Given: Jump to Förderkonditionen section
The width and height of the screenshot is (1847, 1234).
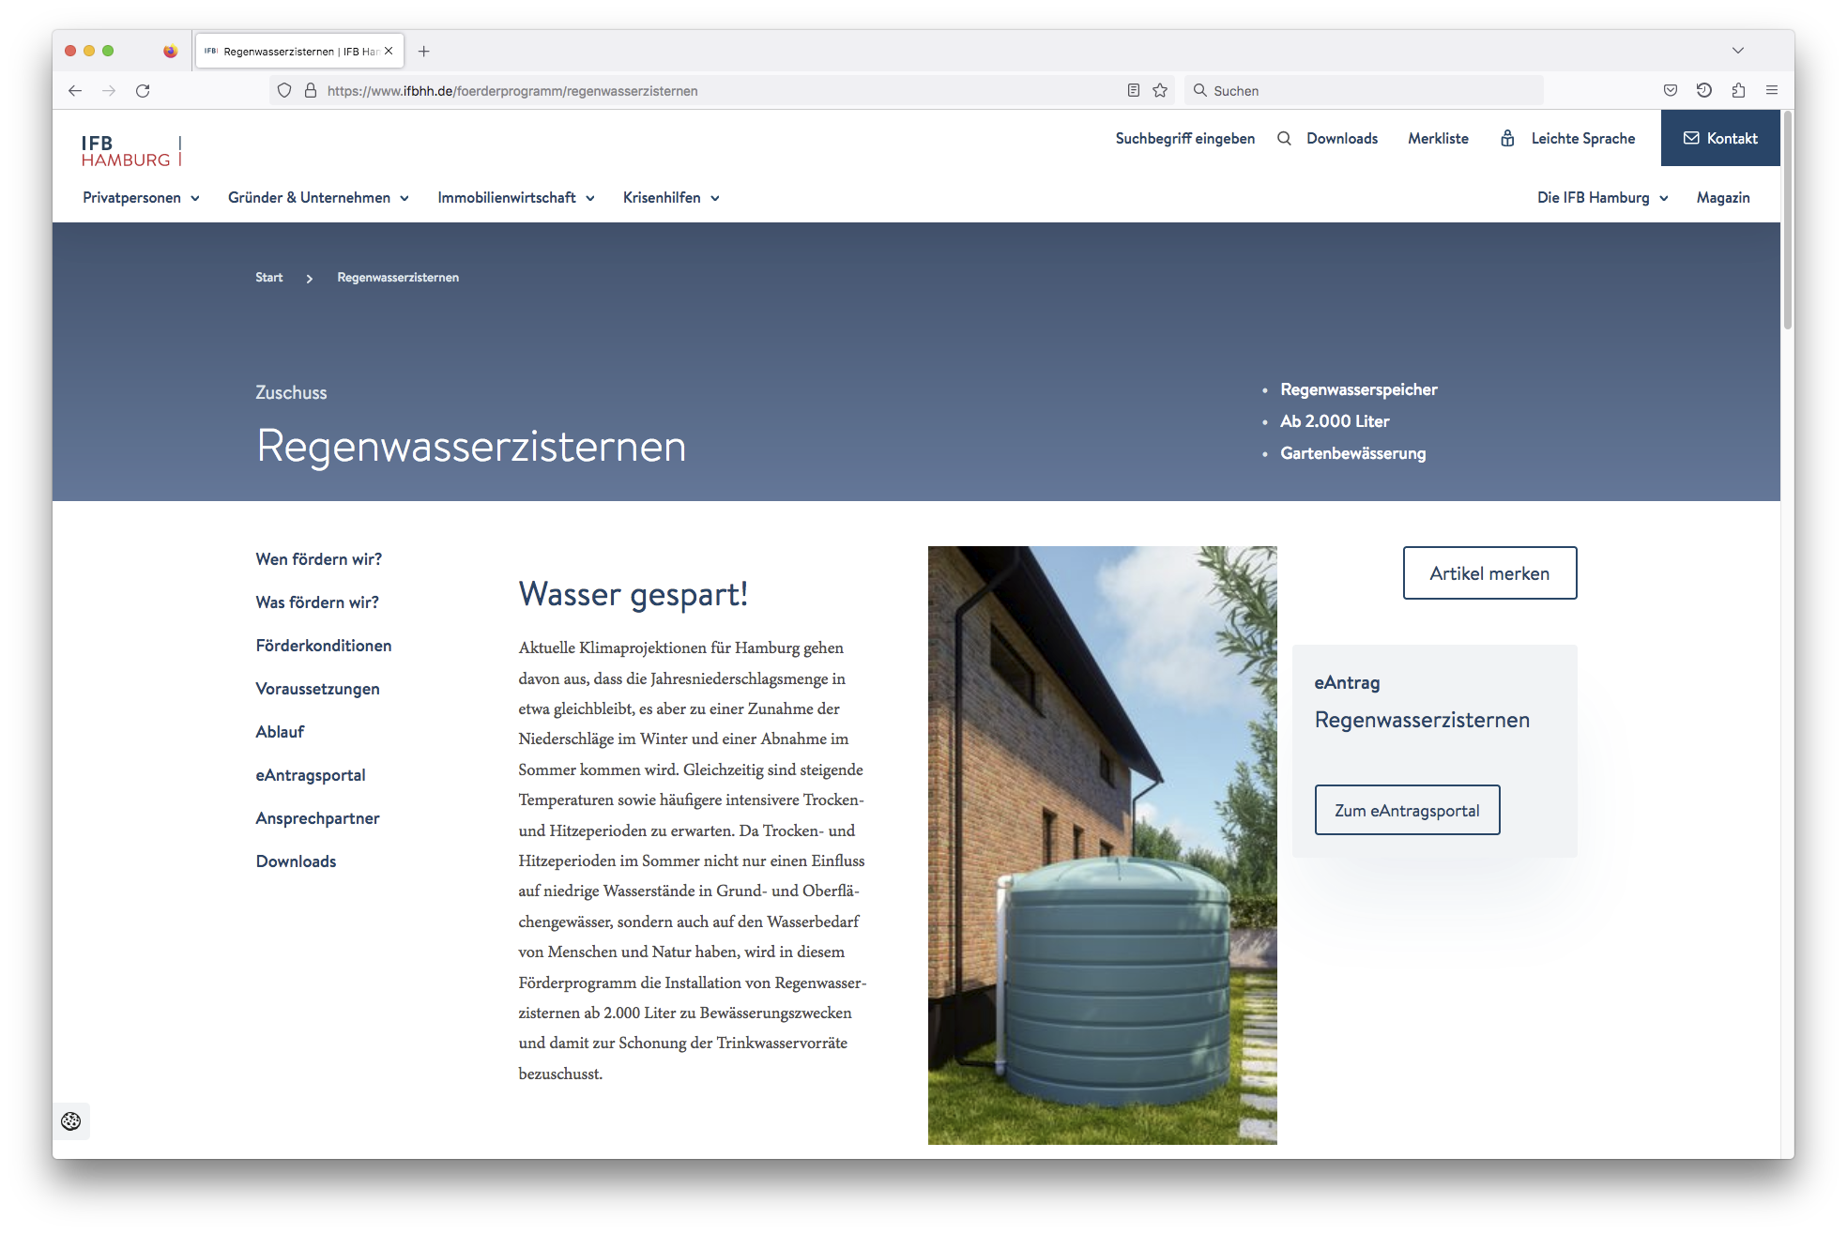Looking at the screenshot, I should click(x=324, y=646).
